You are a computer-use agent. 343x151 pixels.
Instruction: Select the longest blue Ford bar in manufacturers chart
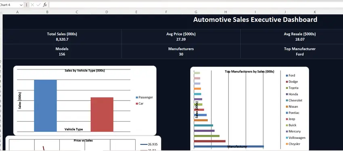229,147
